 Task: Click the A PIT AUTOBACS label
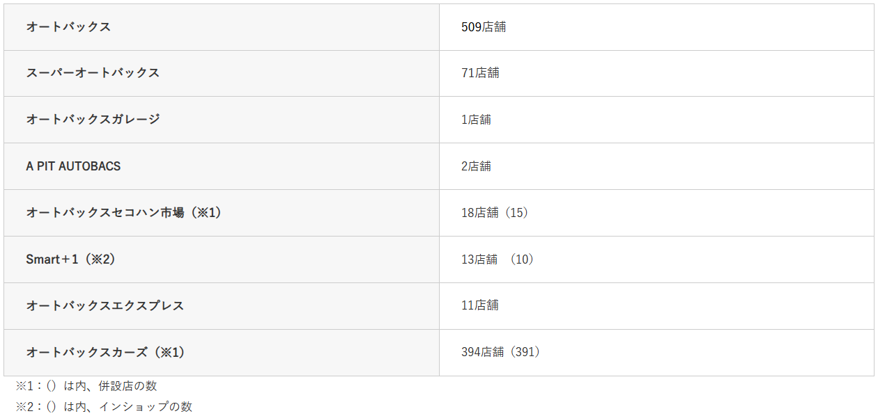click(73, 166)
